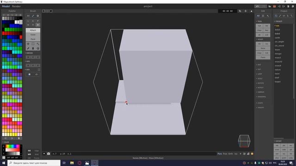This screenshot has width=296, height=166.
Task: Click the fit model size crop icon
Action: (240, 11)
